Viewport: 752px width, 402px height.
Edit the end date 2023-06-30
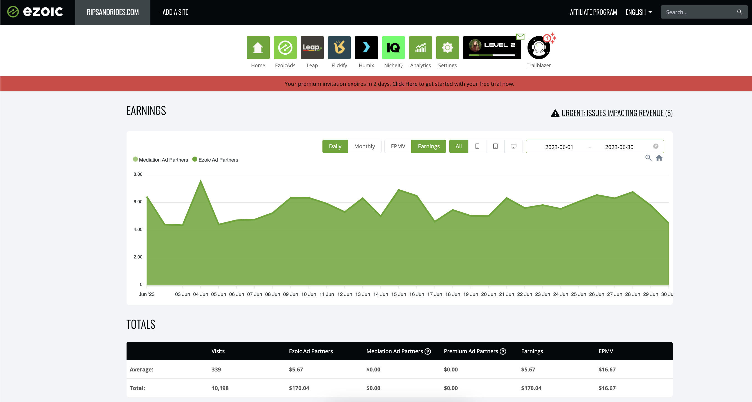(x=619, y=147)
